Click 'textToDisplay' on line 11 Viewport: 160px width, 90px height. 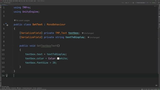coord(56,54)
